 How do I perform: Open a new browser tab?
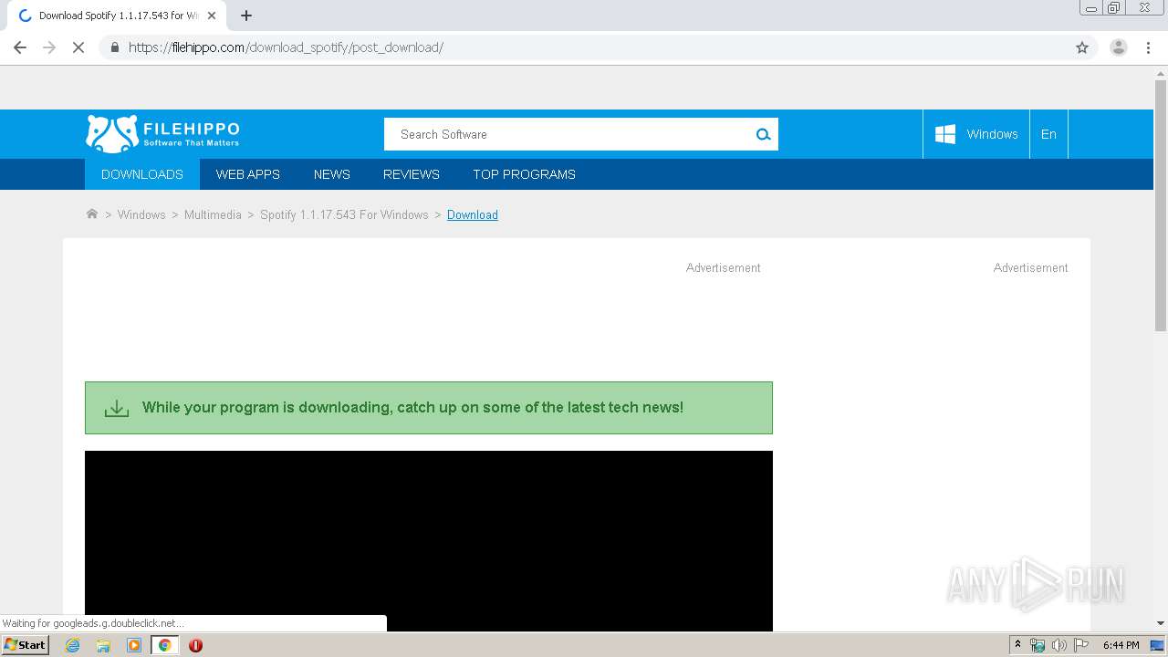(246, 16)
